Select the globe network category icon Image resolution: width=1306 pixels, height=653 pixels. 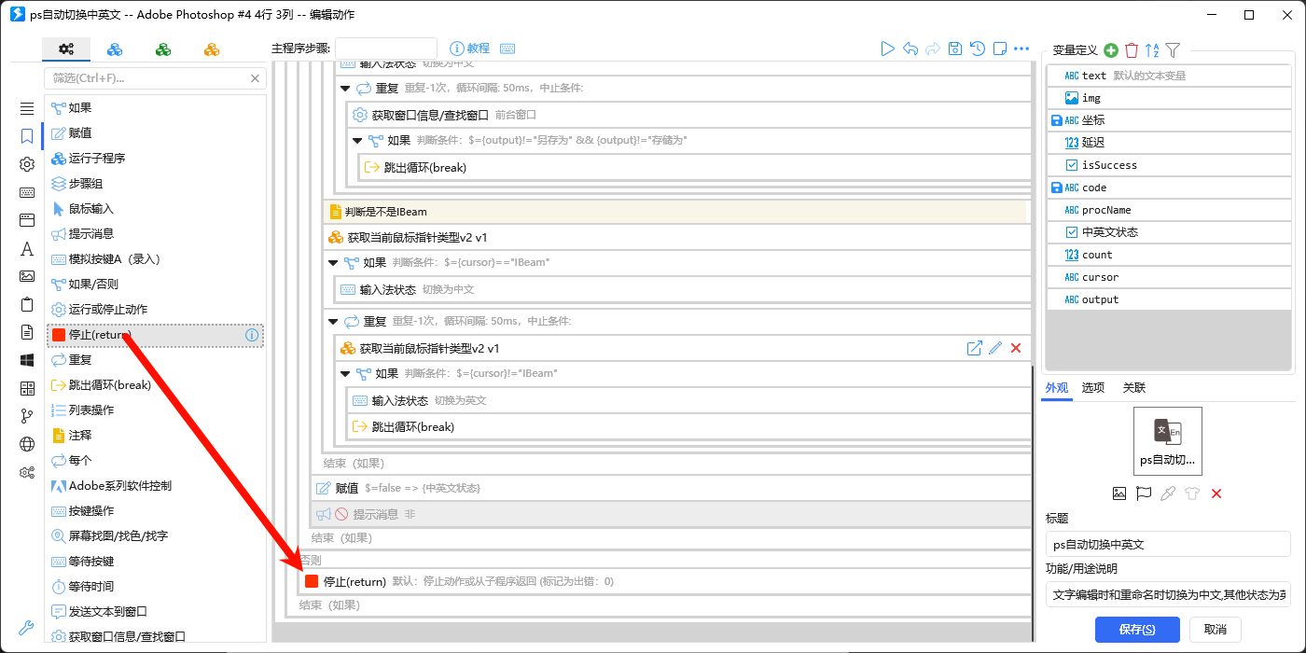27,444
